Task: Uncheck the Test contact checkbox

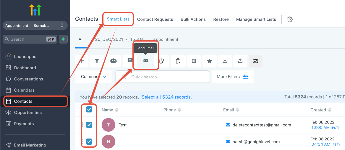Action: coord(89,125)
